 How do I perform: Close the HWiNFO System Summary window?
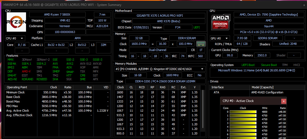tap(304, 5)
